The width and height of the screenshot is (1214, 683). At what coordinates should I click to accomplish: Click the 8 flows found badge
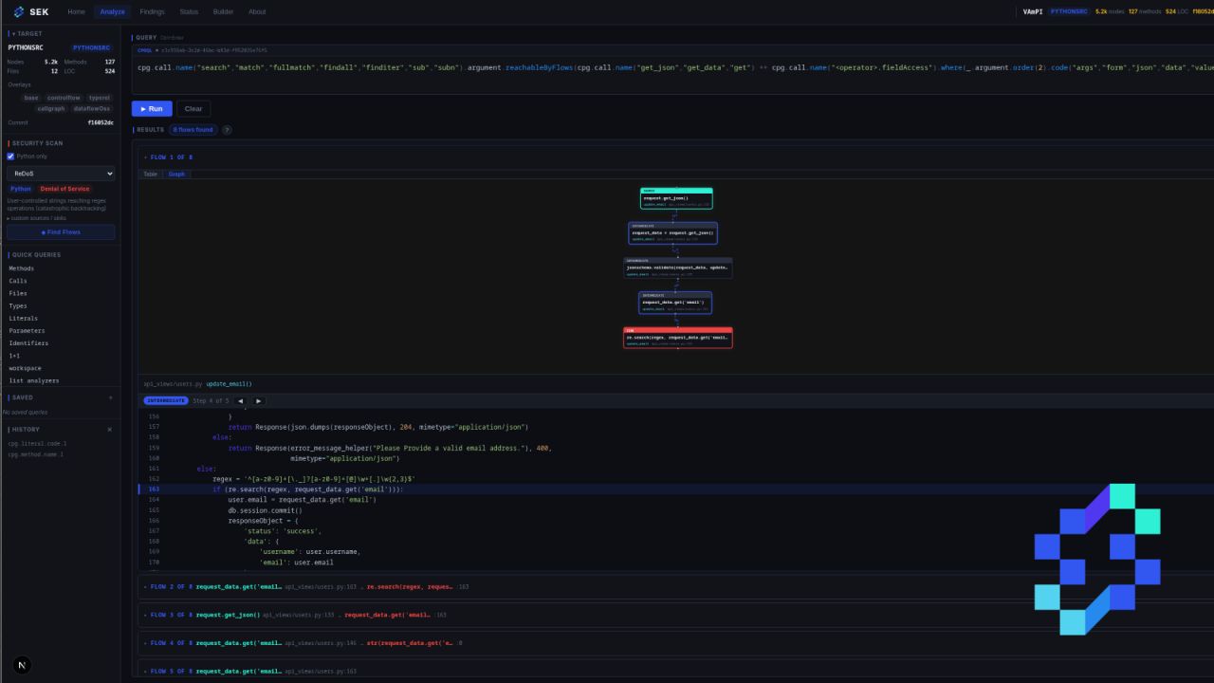[x=193, y=129]
